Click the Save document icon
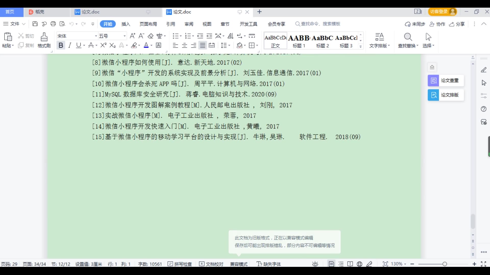 point(35,24)
